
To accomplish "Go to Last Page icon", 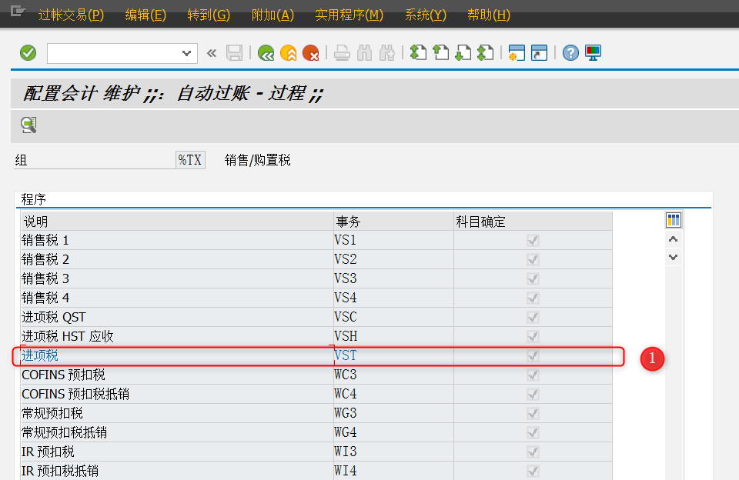I will pos(486,53).
